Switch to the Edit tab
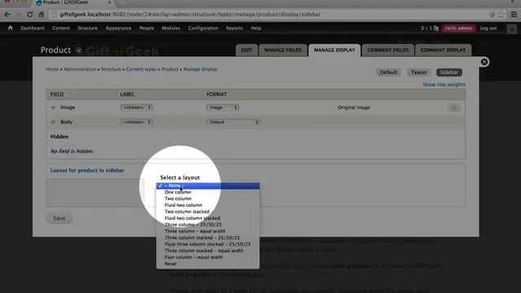This screenshot has height=293, width=521. click(247, 50)
